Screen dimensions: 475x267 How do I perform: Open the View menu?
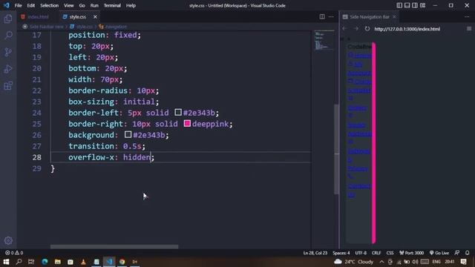click(69, 5)
